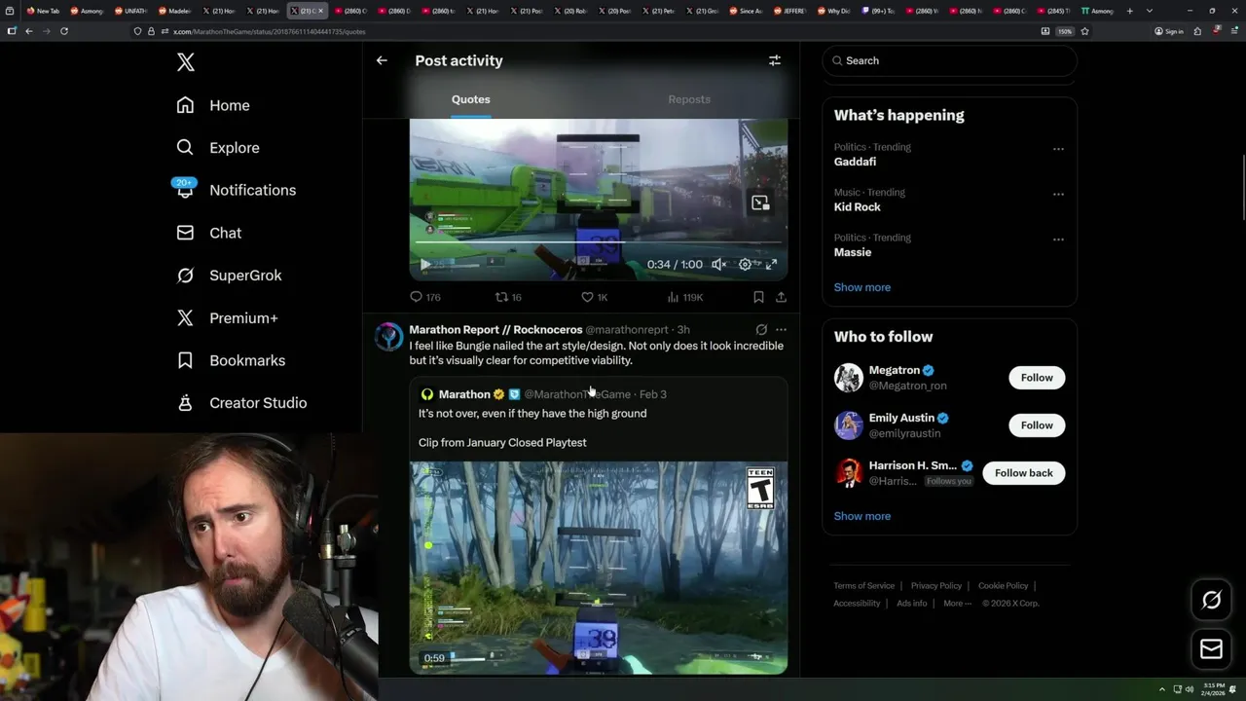Open Accessibility footer link
This screenshot has height=701, width=1246.
857,604
